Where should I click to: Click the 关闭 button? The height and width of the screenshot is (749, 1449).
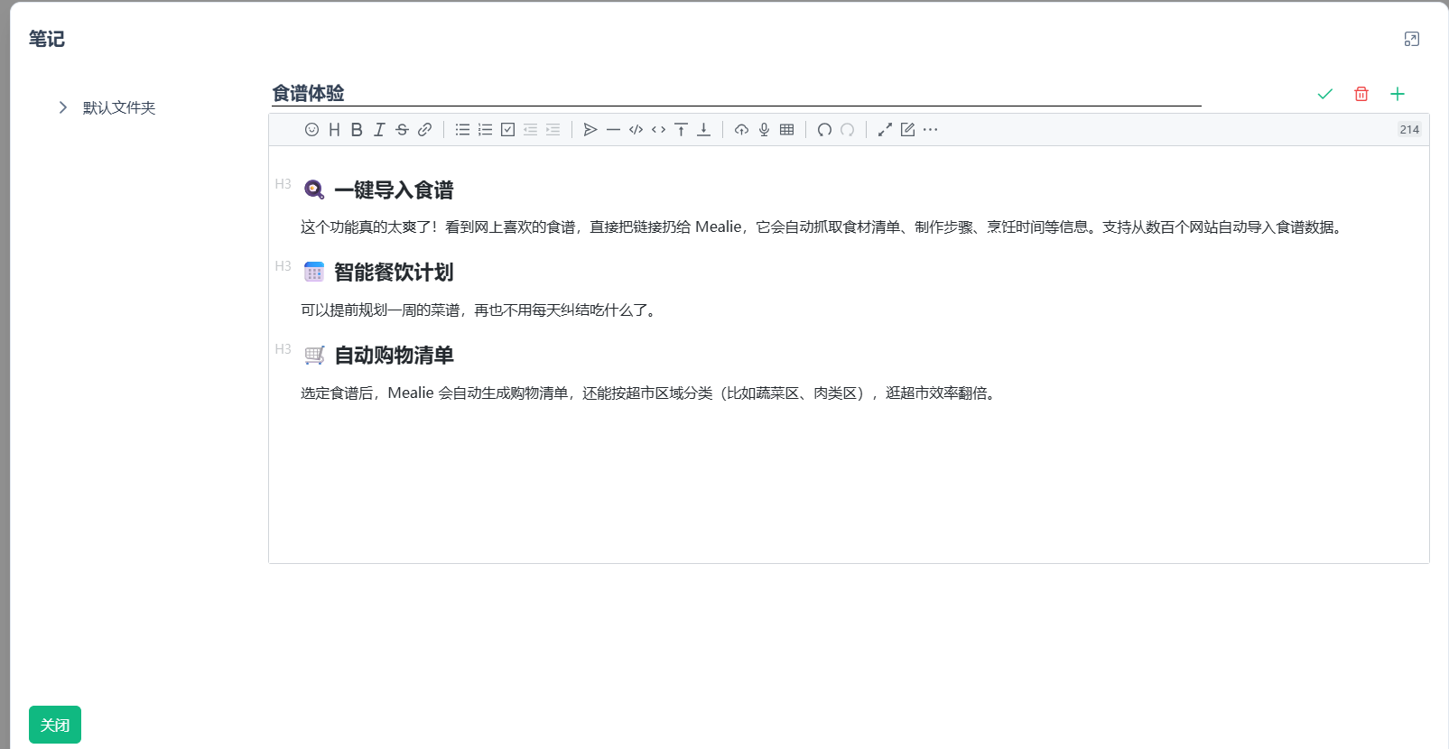point(55,725)
